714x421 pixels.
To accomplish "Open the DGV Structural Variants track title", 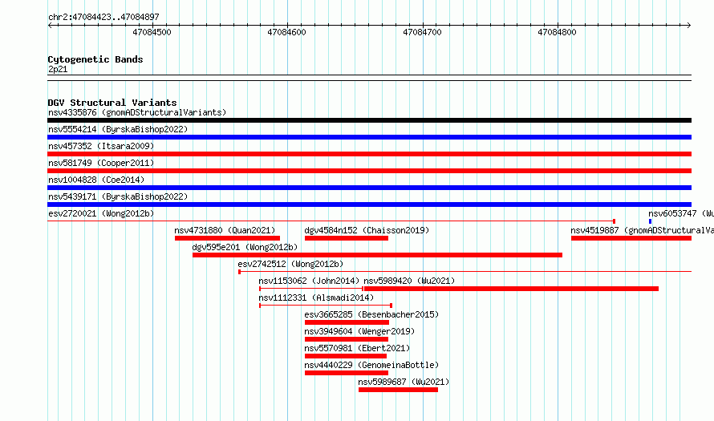I will coord(112,103).
